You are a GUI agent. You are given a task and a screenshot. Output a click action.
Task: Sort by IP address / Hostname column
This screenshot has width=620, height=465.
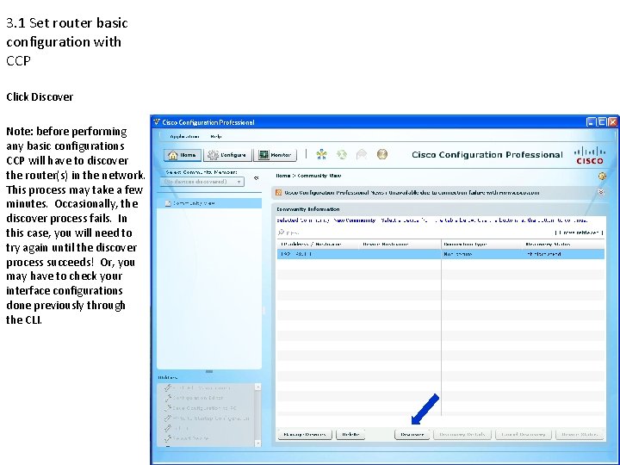click(x=319, y=245)
